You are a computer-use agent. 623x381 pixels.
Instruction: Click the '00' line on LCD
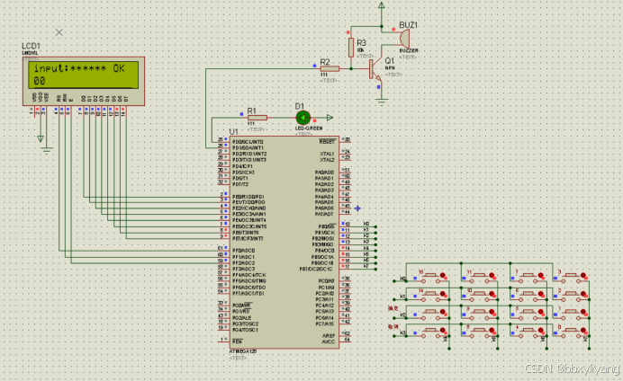pyautogui.click(x=40, y=81)
